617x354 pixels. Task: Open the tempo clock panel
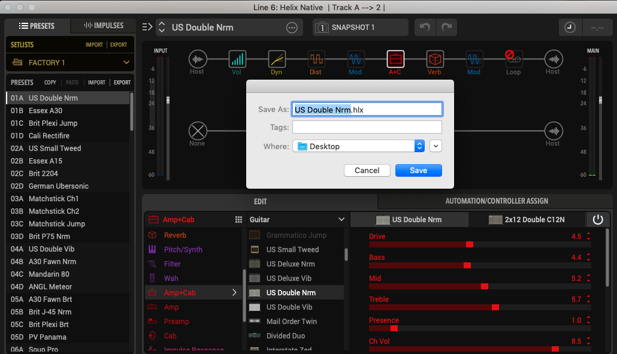point(570,27)
